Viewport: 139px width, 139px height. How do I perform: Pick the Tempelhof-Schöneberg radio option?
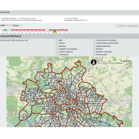(x=57, y=49)
